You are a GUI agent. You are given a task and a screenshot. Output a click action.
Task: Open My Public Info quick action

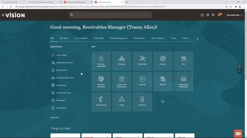click(59, 70)
